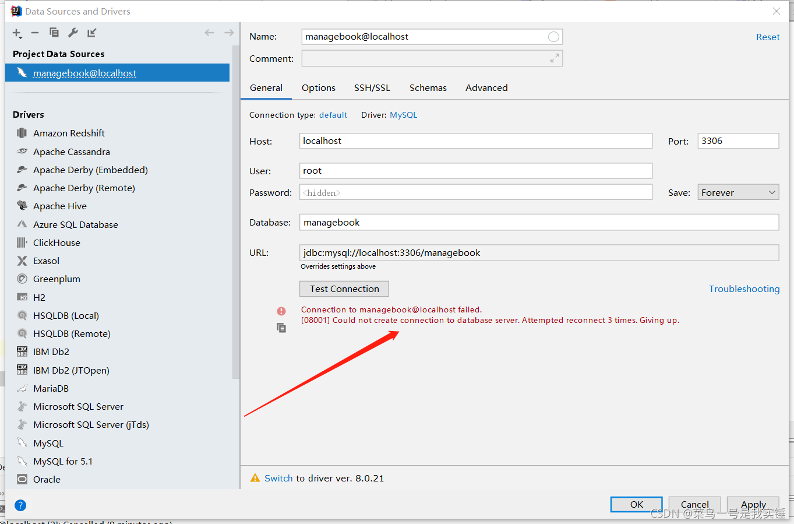The height and width of the screenshot is (524, 794).
Task: Open the Save duration dropdown showing Forever
Action: click(738, 192)
